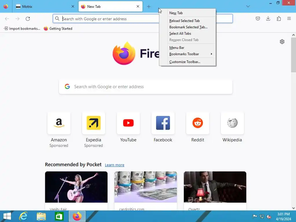Screen dimensions: 296x222
Task: Go forward one page arrow
Action: 17,19
